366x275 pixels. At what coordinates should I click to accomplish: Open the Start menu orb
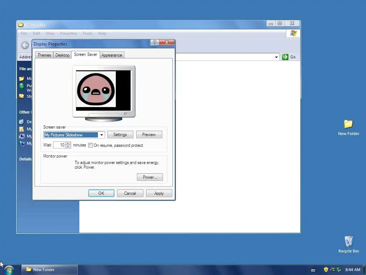pos(9,270)
